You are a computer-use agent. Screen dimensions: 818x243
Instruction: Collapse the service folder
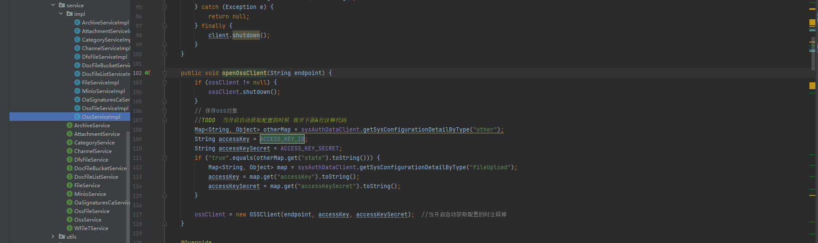53,5
